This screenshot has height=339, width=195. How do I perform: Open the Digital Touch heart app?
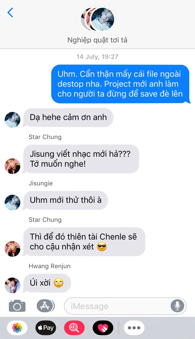coord(103,328)
